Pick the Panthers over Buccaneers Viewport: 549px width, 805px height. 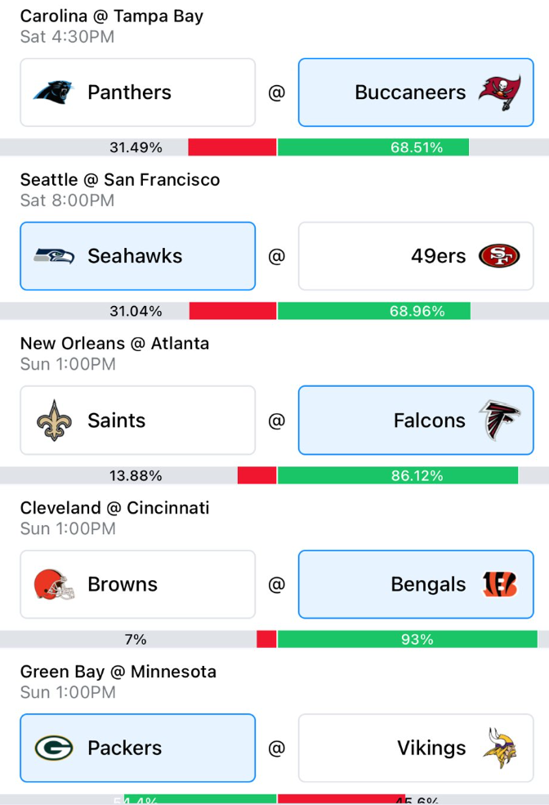click(138, 92)
